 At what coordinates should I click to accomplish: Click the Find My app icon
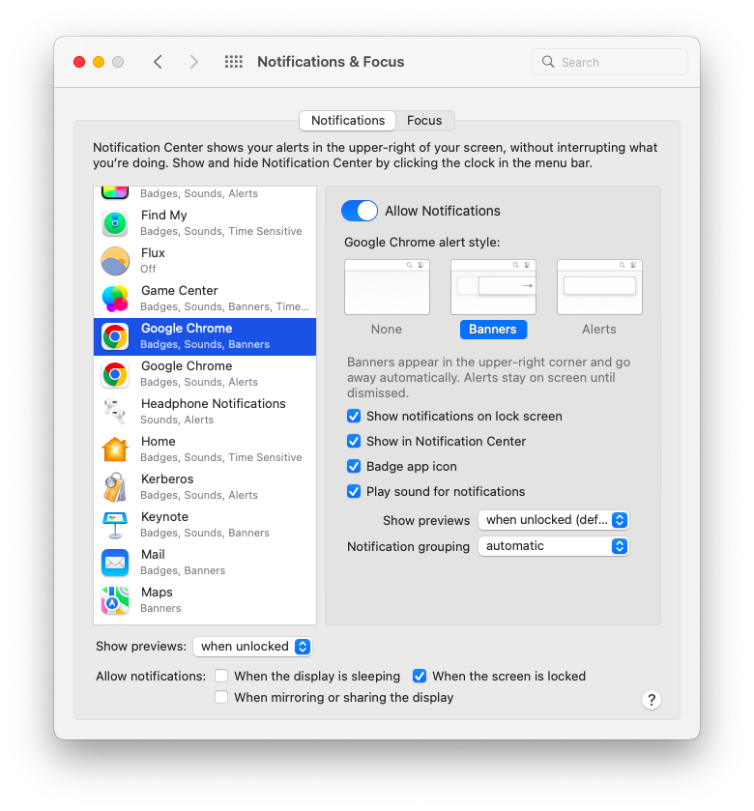115,223
